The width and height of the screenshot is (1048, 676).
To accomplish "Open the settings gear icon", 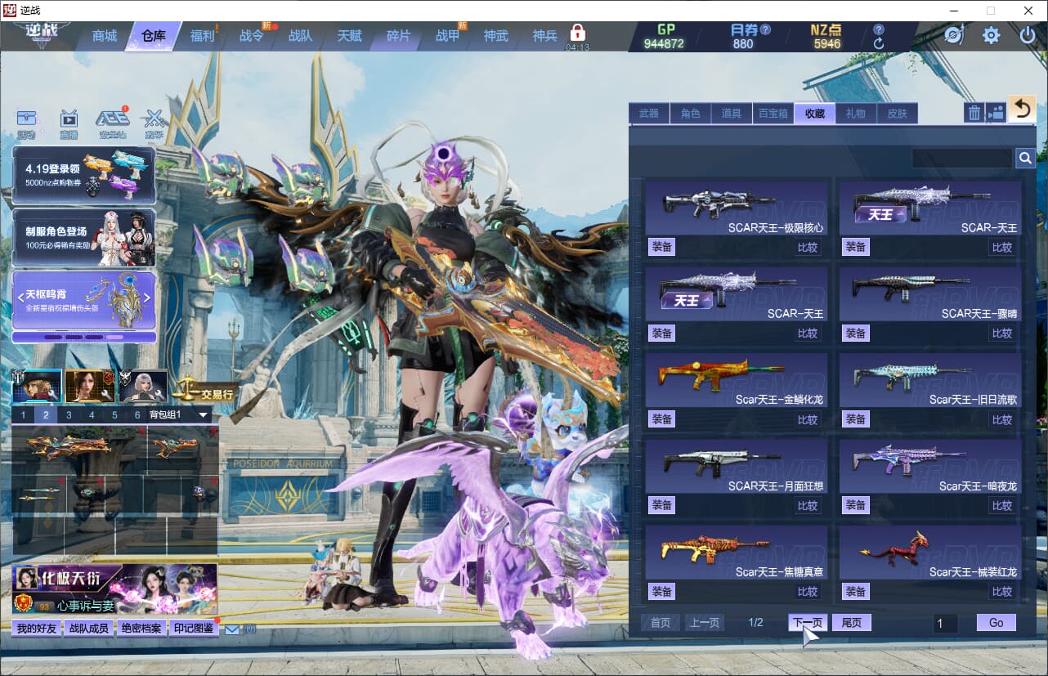I will [x=992, y=35].
